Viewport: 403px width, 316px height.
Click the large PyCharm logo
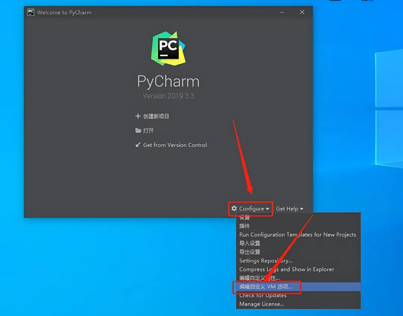tap(168, 49)
